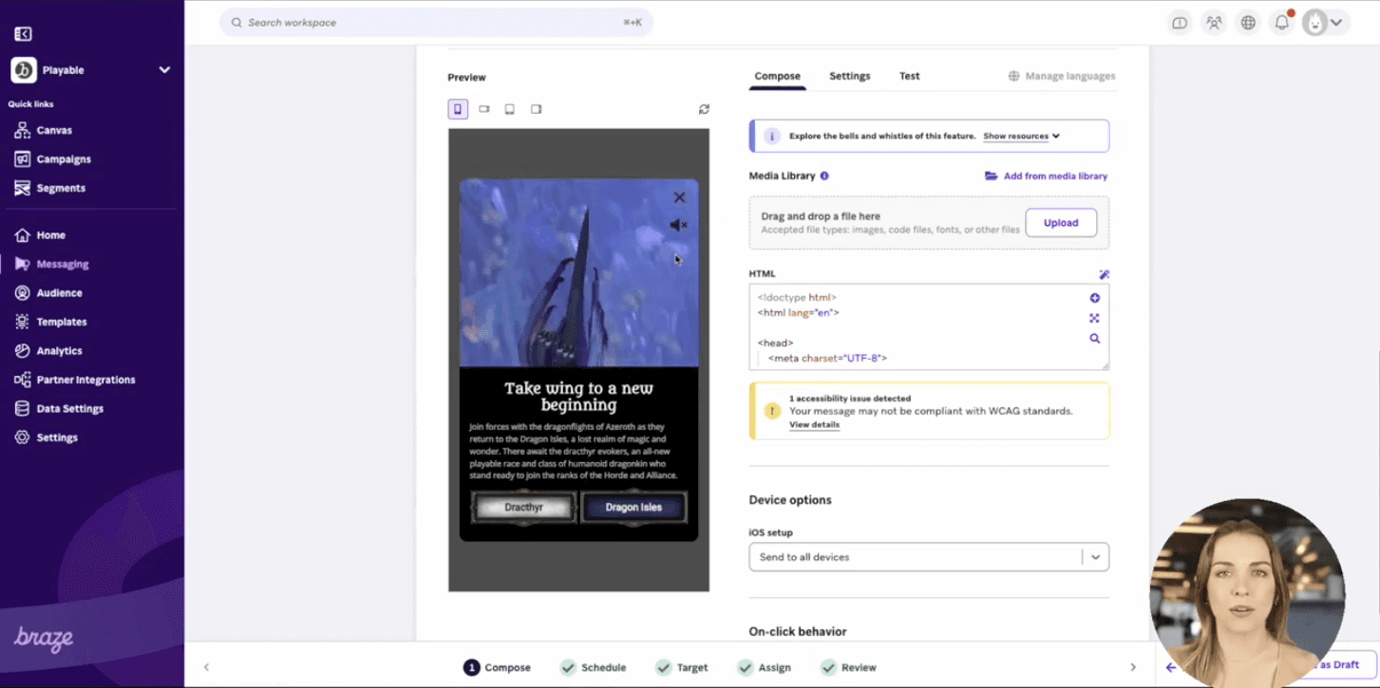Click the Data Settings database icon
The image size is (1380, 688).
click(x=22, y=409)
